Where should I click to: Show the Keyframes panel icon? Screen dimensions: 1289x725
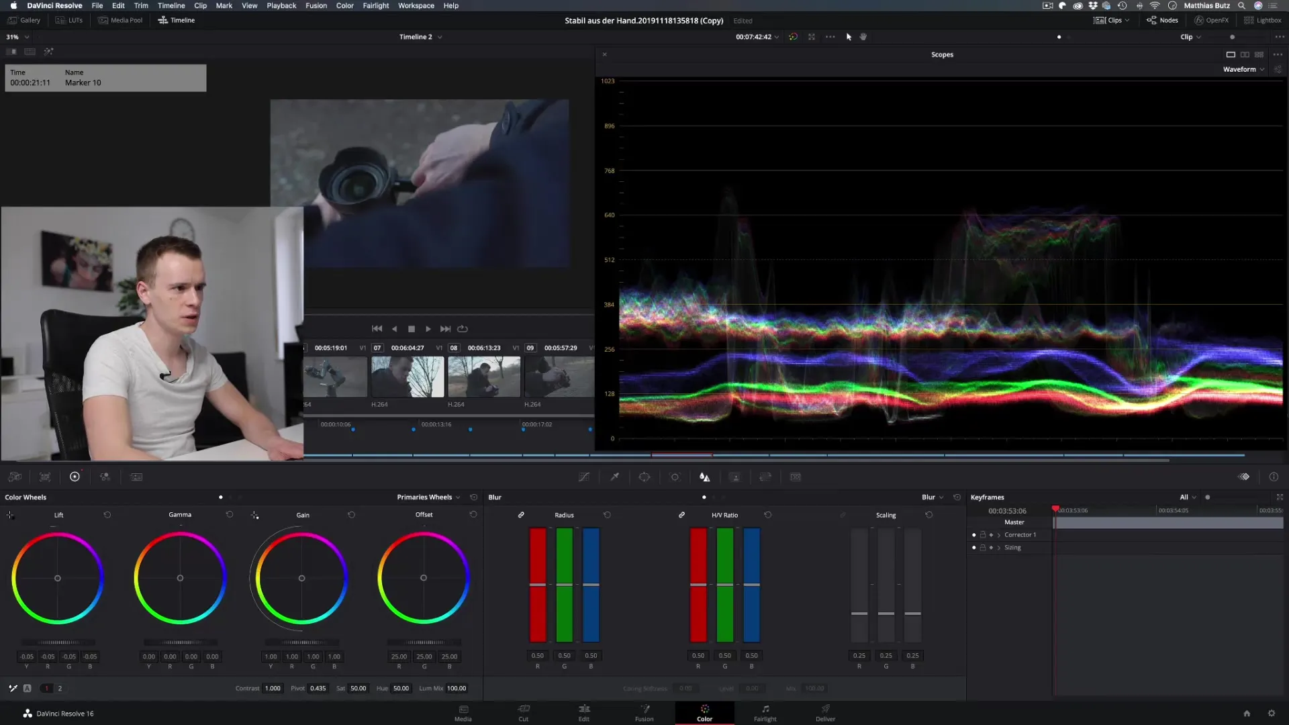(1244, 477)
